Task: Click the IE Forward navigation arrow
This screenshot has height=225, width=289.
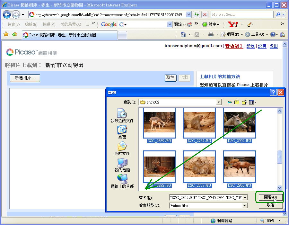Action: (x=16, y=14)
